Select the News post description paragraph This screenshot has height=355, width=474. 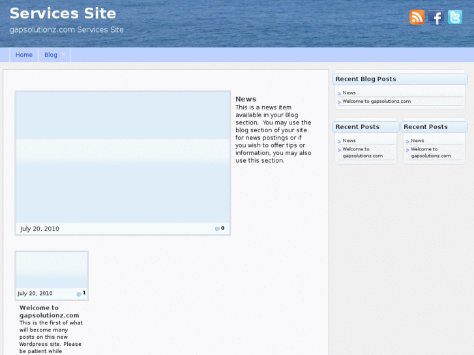273,134
